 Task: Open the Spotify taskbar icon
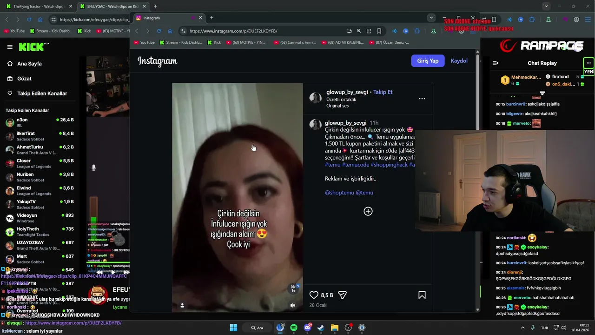[294, 328]
